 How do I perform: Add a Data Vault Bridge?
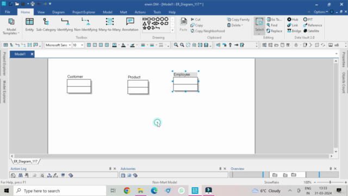[294, 31]
